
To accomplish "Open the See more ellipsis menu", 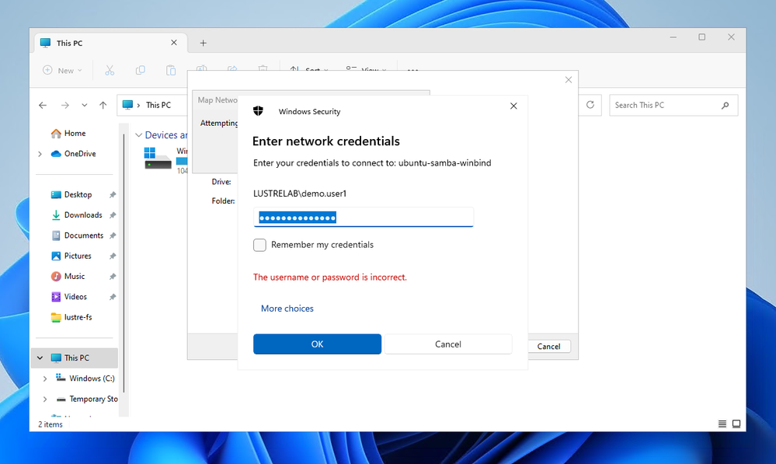I will 412,71.
